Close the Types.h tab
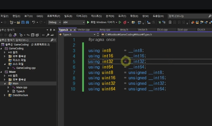 [x=74, y=30]
